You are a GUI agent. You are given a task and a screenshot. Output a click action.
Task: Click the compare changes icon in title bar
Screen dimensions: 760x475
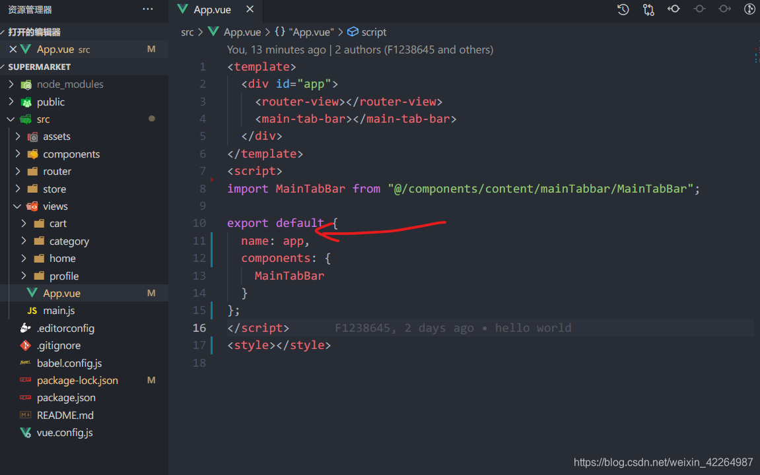click(648, 9)
